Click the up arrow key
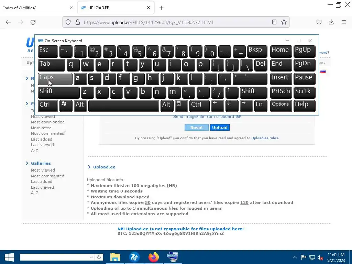The height and width of the screenshot is (264, 352). [x=232, y=93]
